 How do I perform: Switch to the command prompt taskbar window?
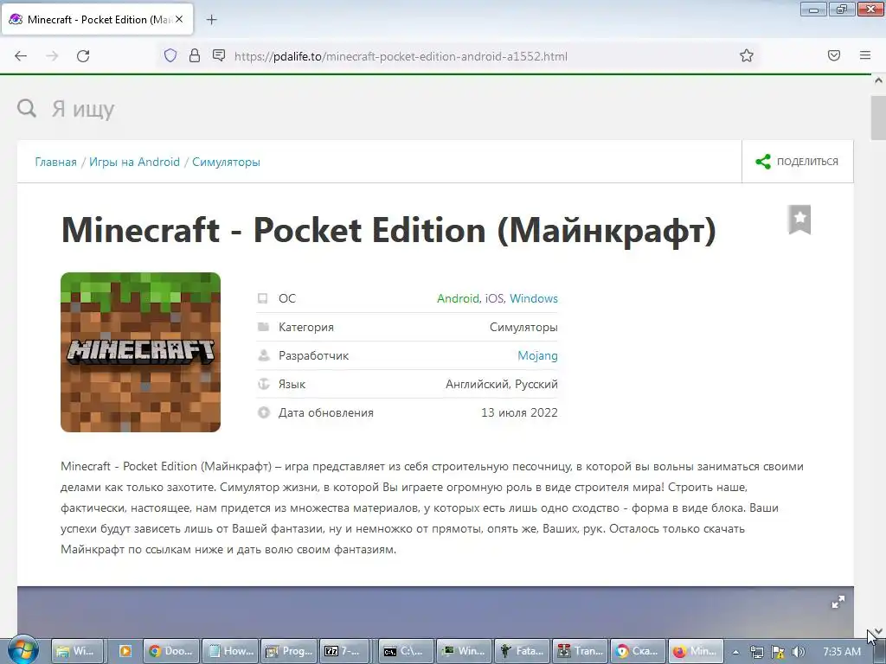(x=407, y=651)
